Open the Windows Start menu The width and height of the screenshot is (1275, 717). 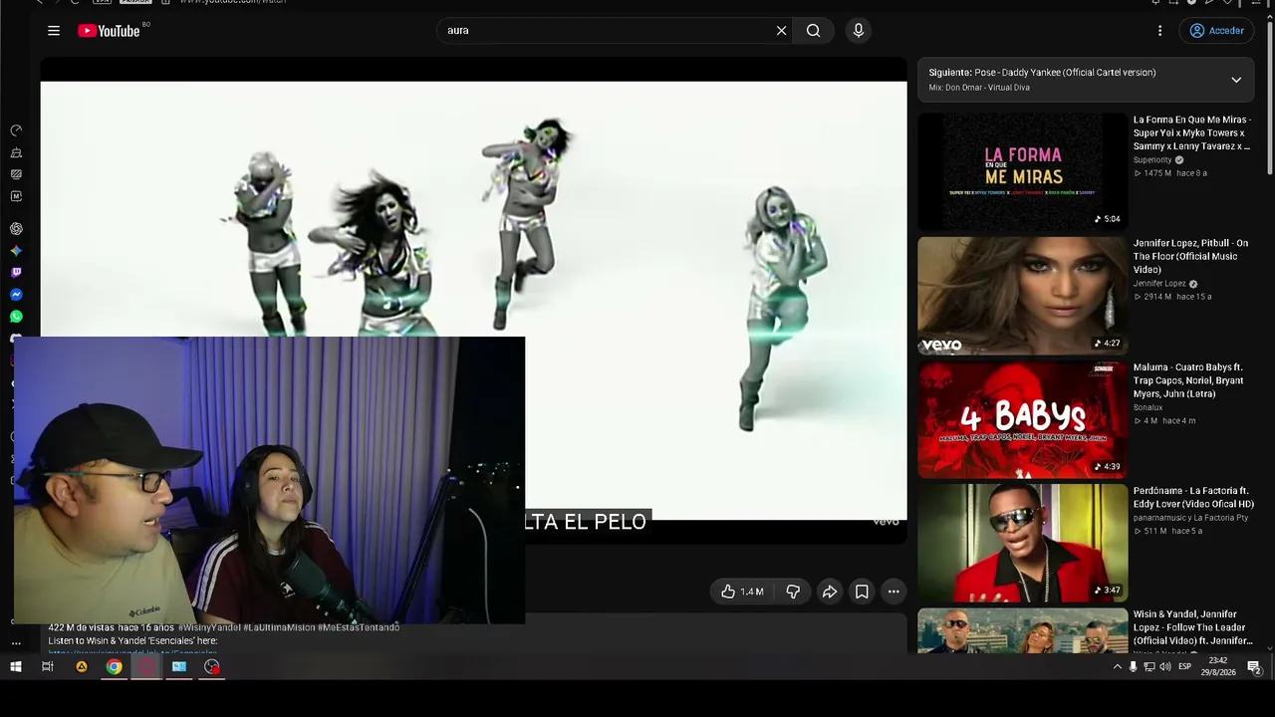16,667
